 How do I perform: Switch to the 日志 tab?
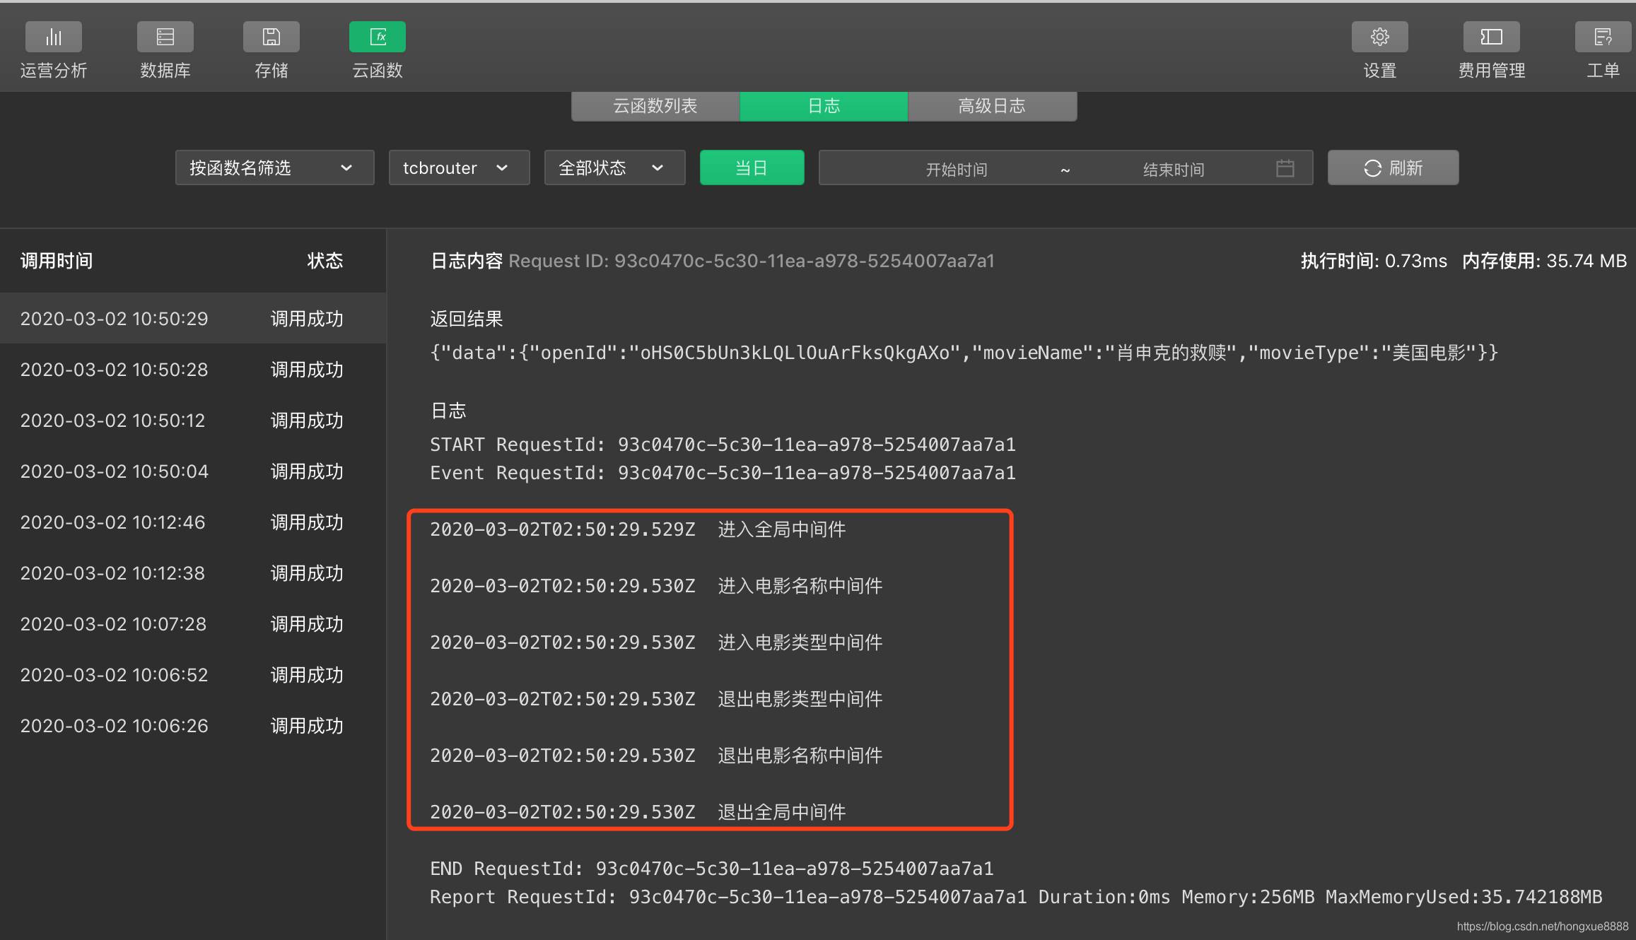(x=824, y=106)
